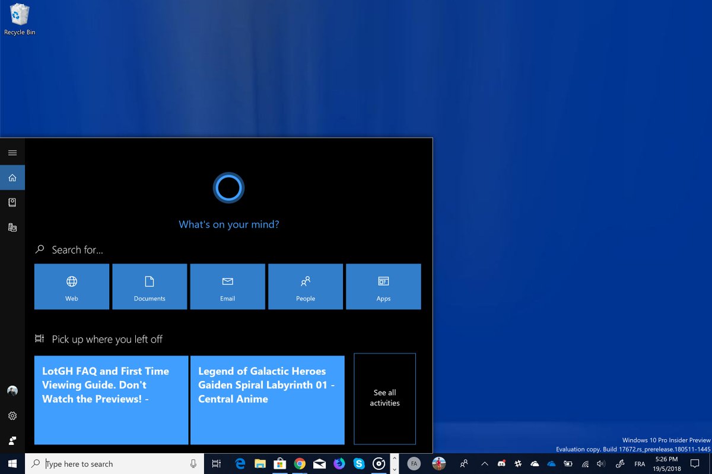
Task: Open the People button on taskbar
Action: pyautogui.click(x=464, y=464)
